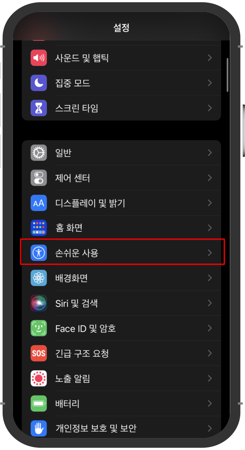Tap the Focus mode moon icon
Screen dimensions: 245x450
coord(39,83)
